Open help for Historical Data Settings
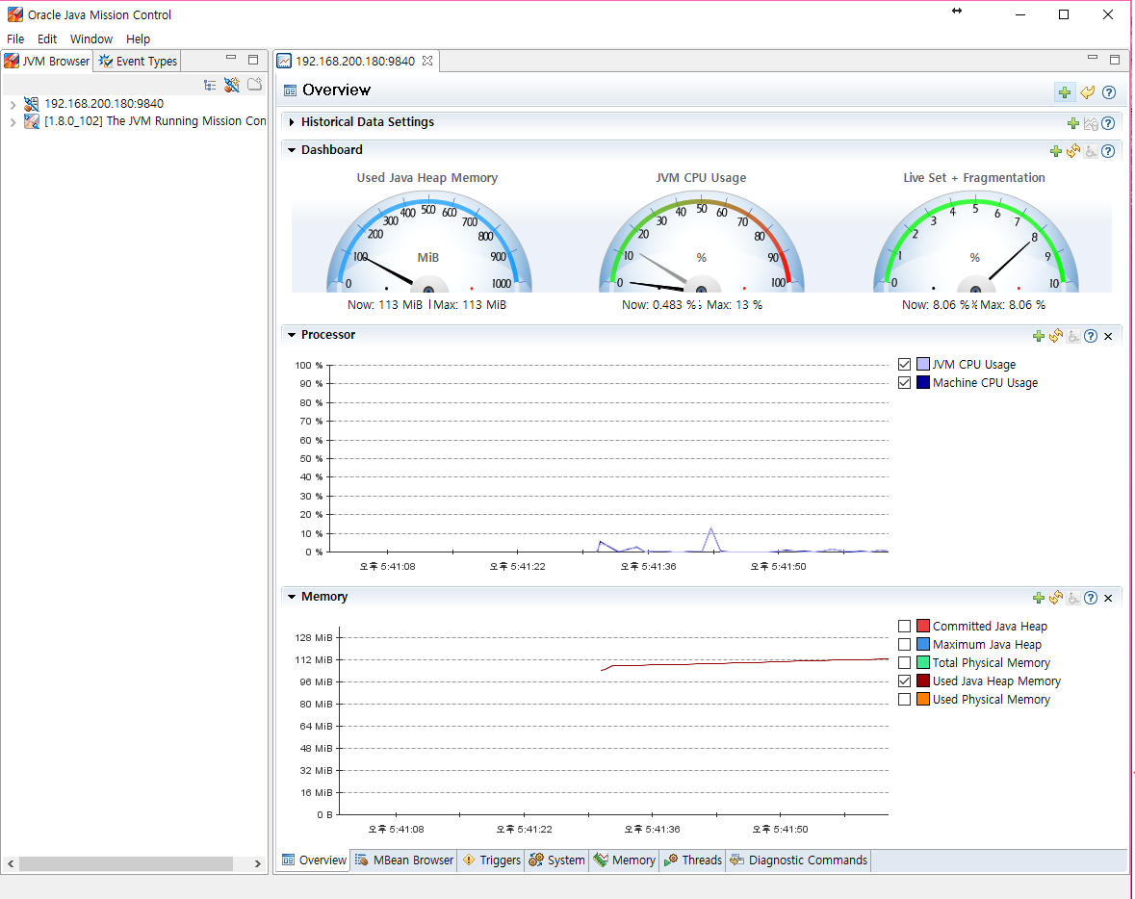Screen dimensions: 1135x899 (x=1108, y=123)
